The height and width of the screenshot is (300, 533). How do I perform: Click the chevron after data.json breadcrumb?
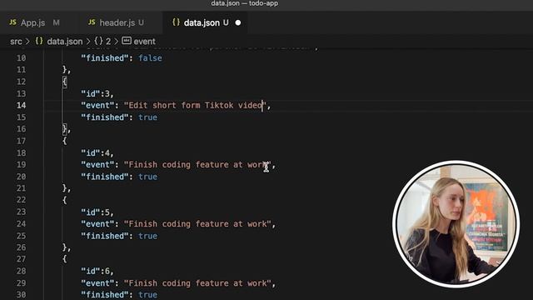[88, 42]
